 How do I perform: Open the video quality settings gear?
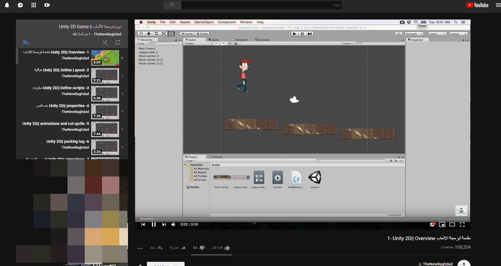(x=432, y=224)
